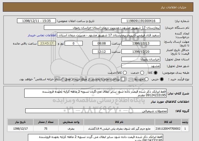
Task: Click the remaining days field showing 0
Action: 74,43
